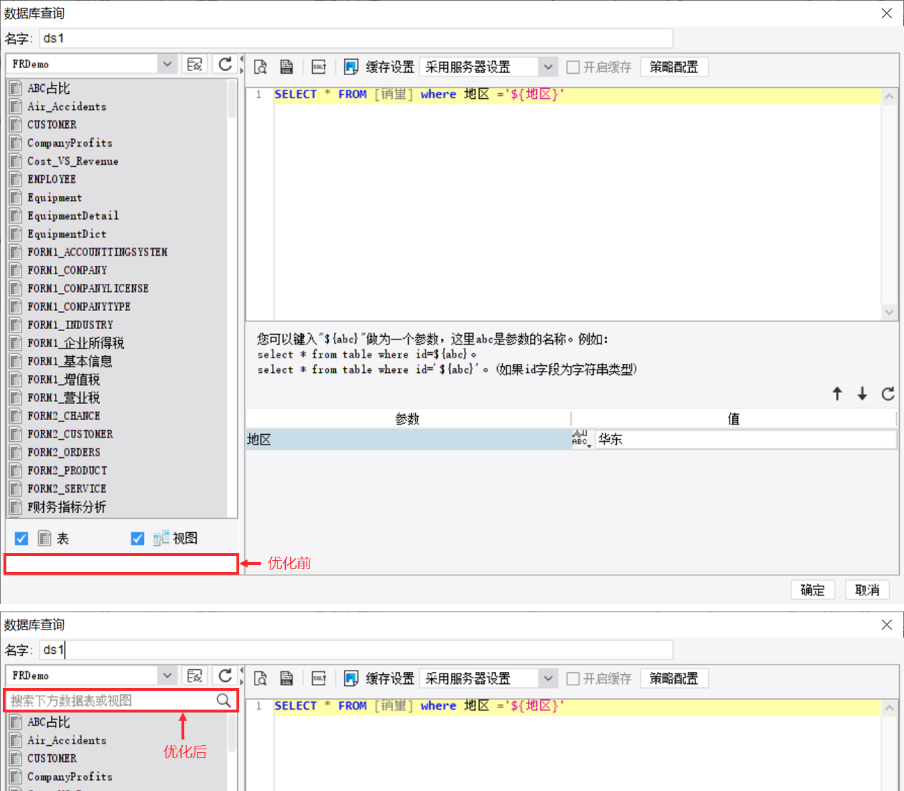Enable 开启缓存 checkbox in the lower dialog

click(573, 678)
